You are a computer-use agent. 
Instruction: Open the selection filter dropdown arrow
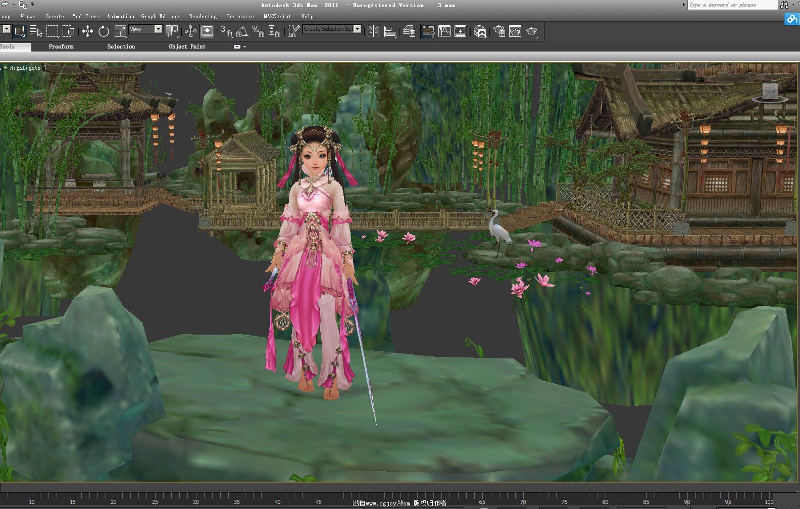[6, 29]
